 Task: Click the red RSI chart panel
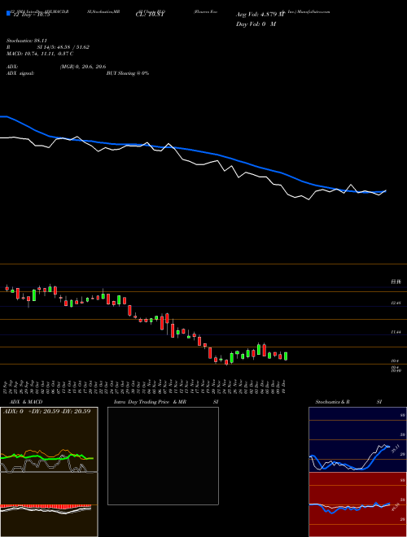pos(357,504)
